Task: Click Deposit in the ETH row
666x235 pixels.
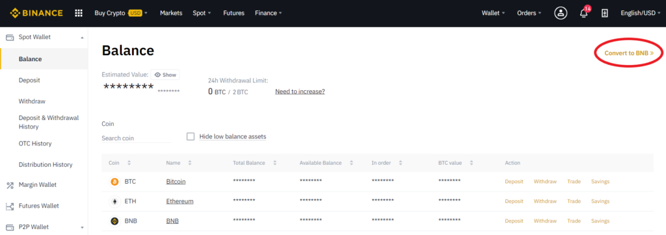Action: click(514, 201)
